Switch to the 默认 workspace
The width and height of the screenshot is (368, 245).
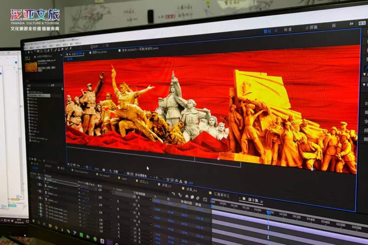pos(267,31)
